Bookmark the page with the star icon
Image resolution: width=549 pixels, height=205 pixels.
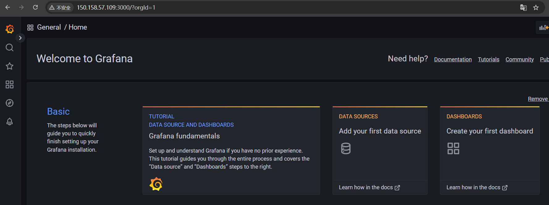click(x=536, y=7)
